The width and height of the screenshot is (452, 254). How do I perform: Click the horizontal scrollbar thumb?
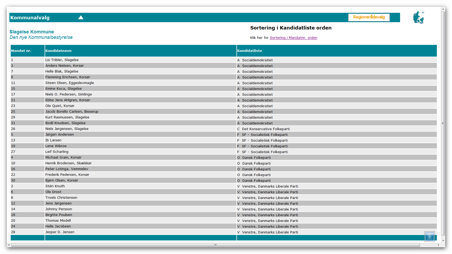pos(216,245)
